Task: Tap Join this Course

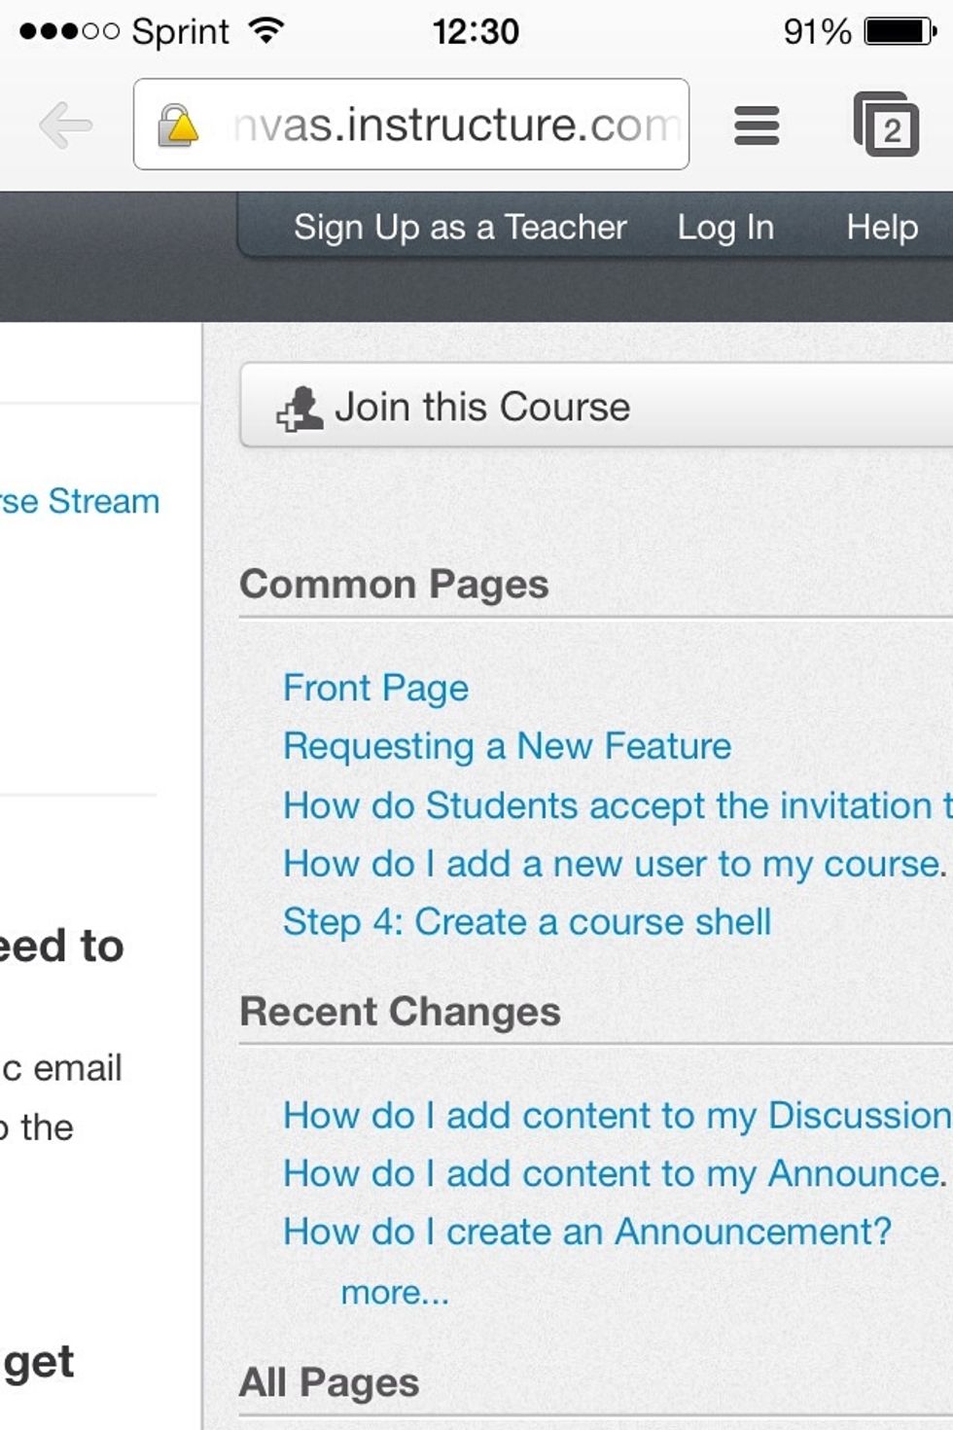Action: coord(483,406)
